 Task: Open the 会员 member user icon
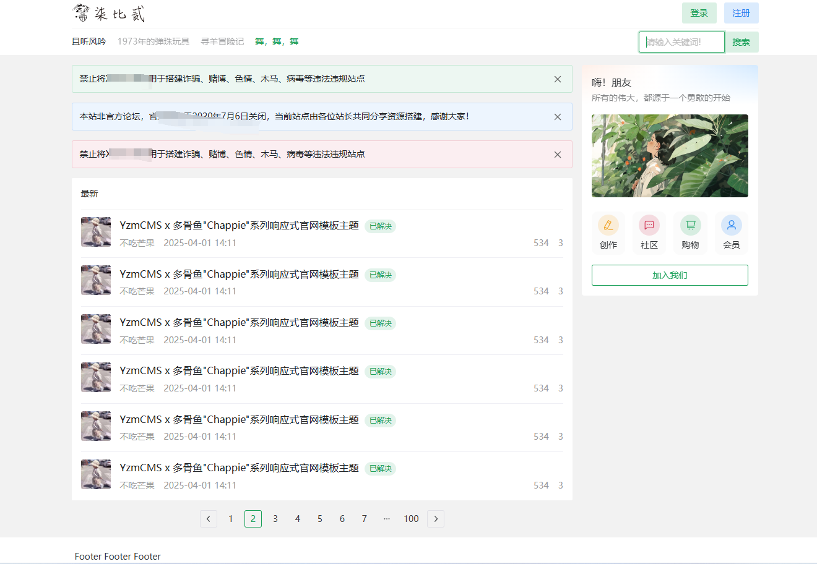click(x=731, y=225)
